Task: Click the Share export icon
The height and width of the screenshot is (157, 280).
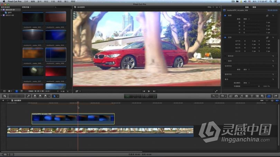Action: click(x=276, y=96)
